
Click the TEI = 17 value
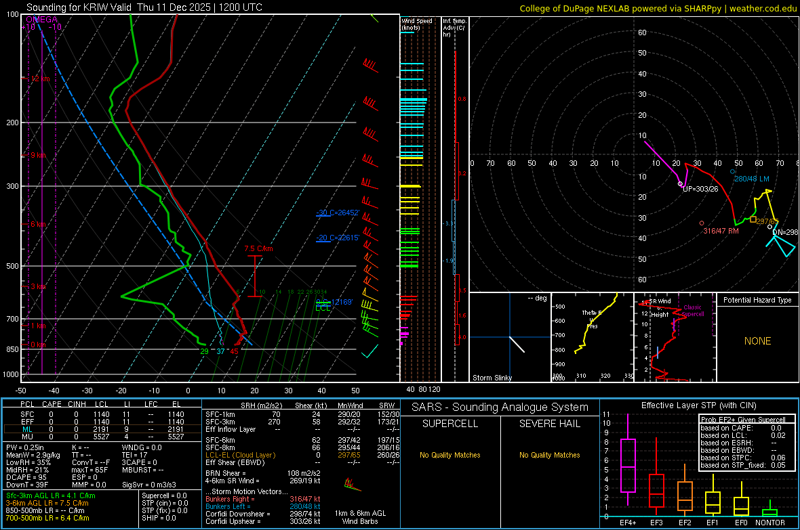click(135, 455)
